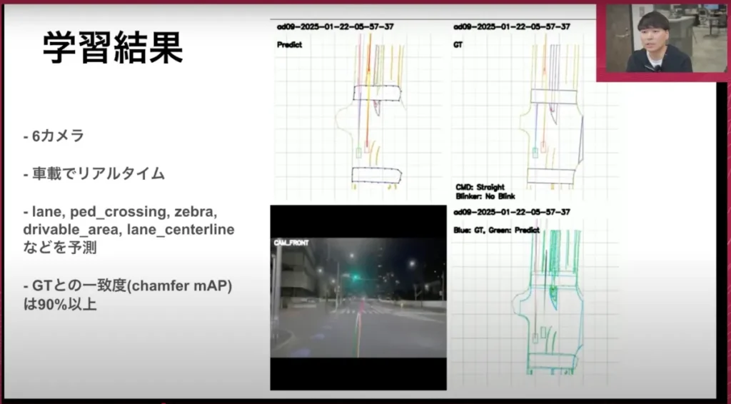Image resolution: width=731 pixels, height=404 pixels.
Task: Click the drivable_area bullet line
Action: click(128, 230)
